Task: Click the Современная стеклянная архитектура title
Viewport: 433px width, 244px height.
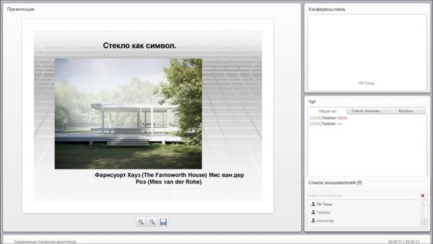Action: pos(45,241)
